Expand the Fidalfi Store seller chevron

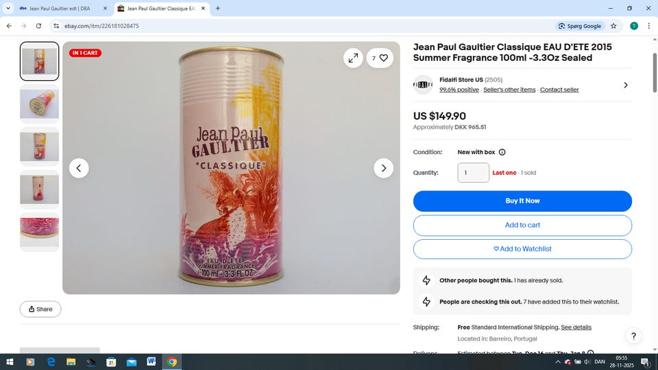tap(626, 85)
